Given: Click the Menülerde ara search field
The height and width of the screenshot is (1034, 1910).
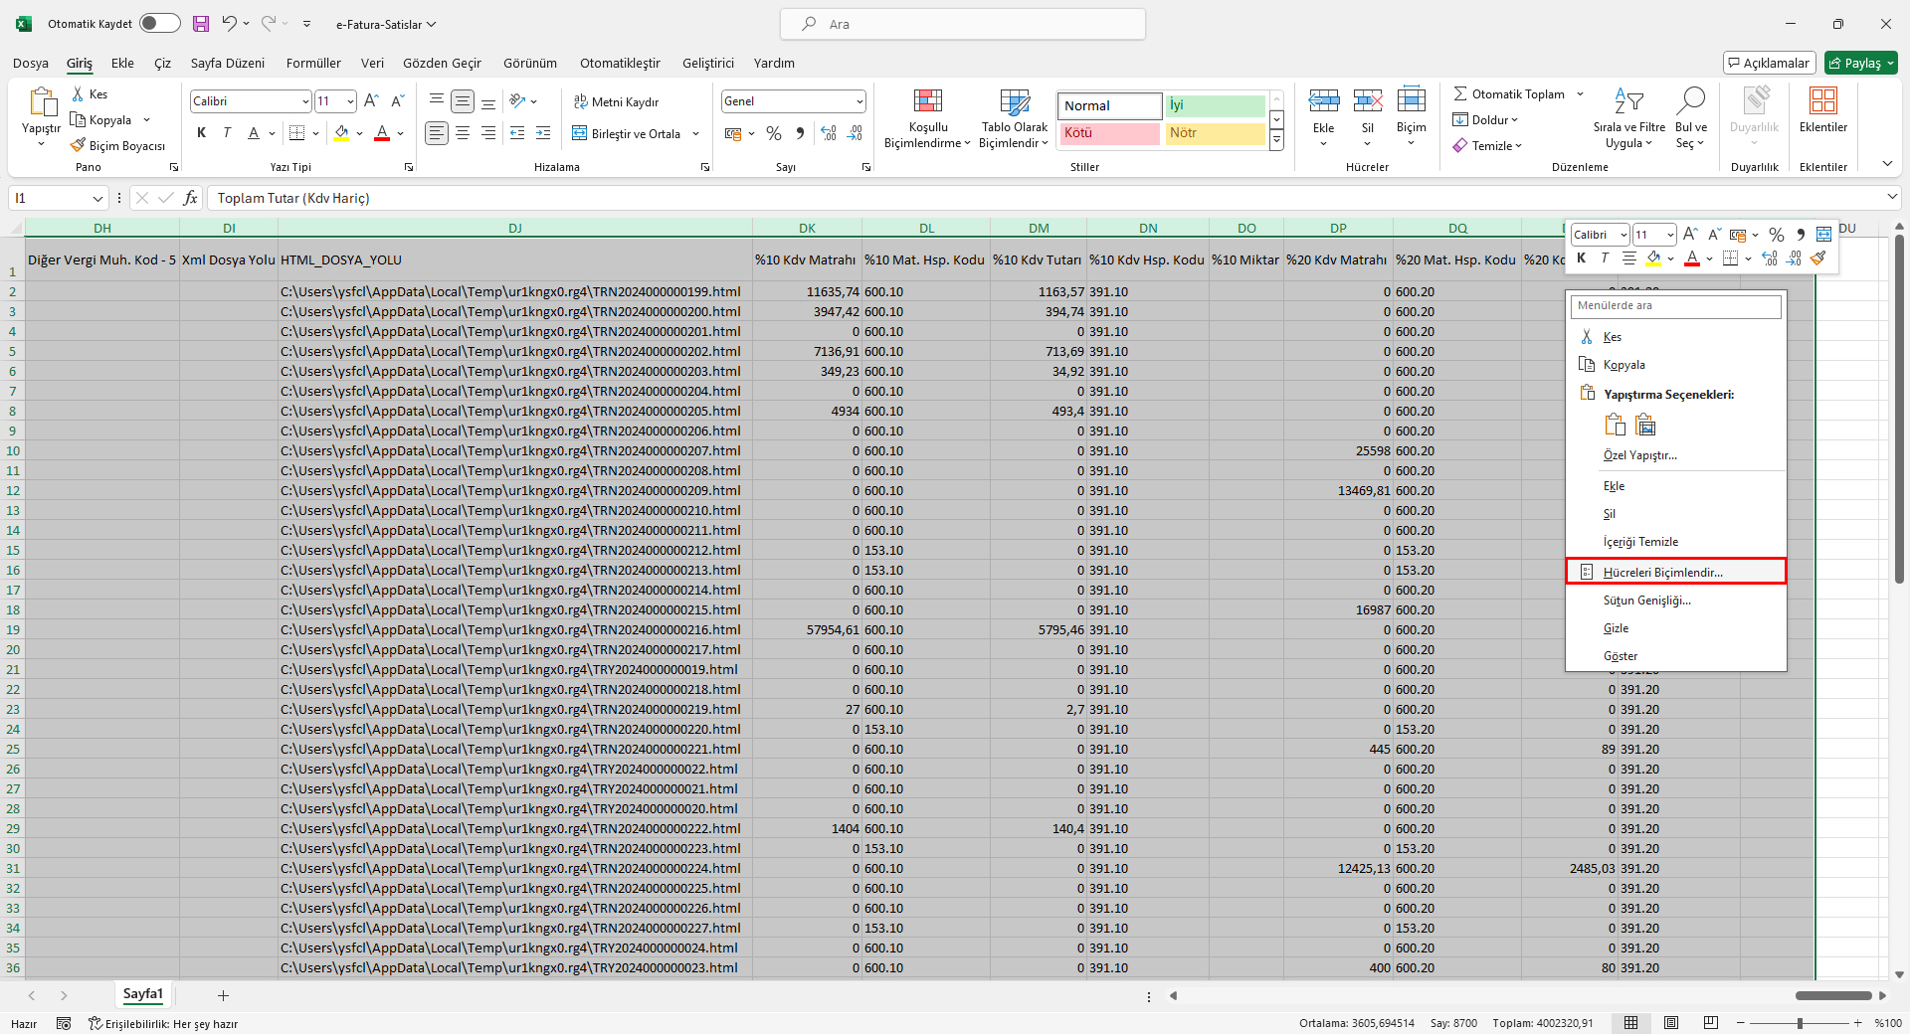Looking at the screenshot, I should tap(1676, 306).
